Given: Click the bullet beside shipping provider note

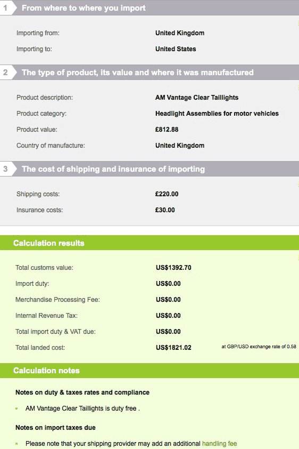Looking at the screenshot, I should (x=16, y=444).
